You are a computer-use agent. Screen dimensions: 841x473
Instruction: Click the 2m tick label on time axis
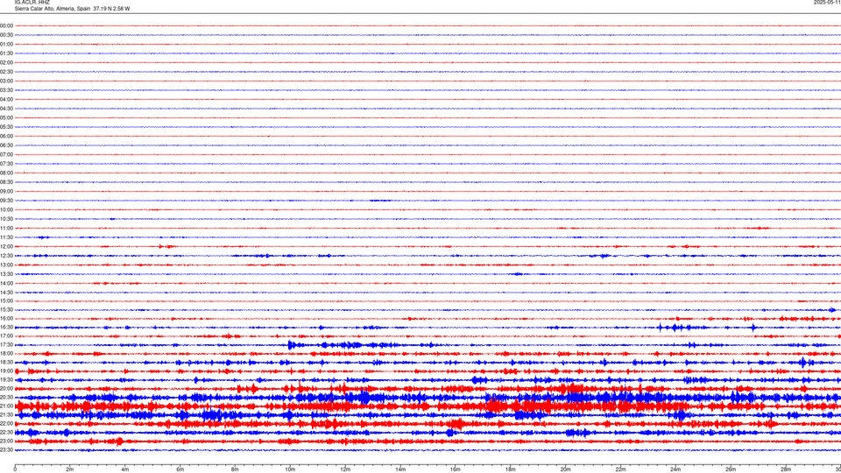[x=70, y=469]
